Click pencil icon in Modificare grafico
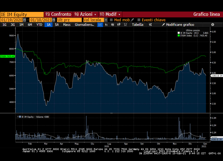223x161 pixels. [164, 25]
